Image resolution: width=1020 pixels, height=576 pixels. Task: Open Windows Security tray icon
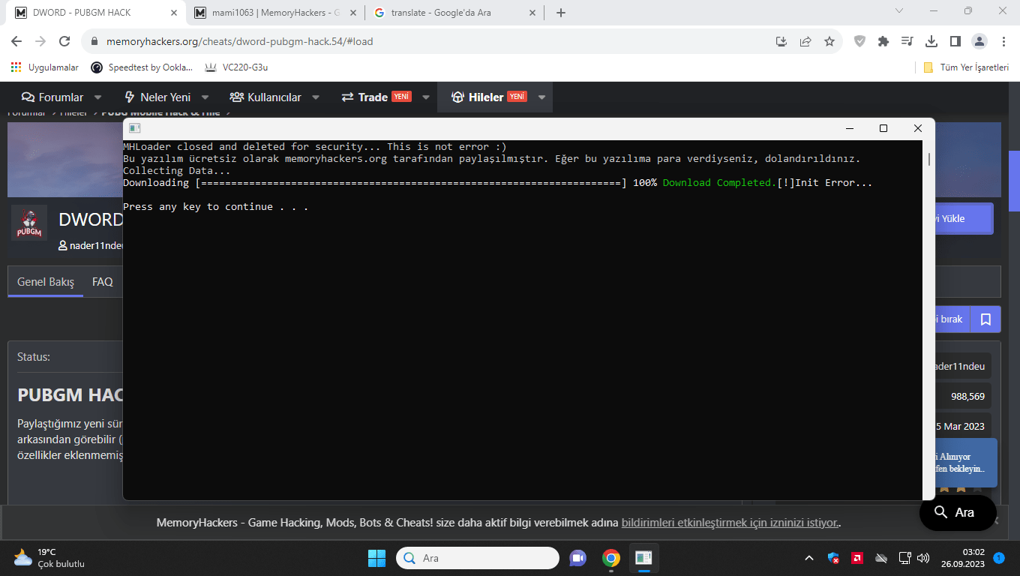click(x=833, y=558)
